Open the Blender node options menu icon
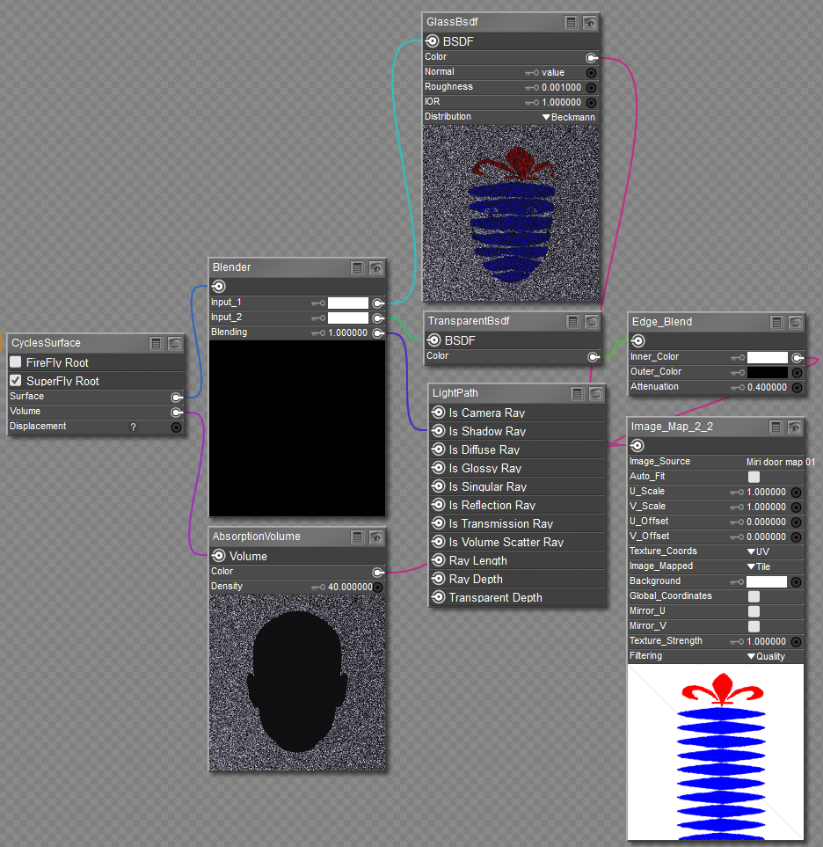The image size is (823, 847). coord(358,267)
